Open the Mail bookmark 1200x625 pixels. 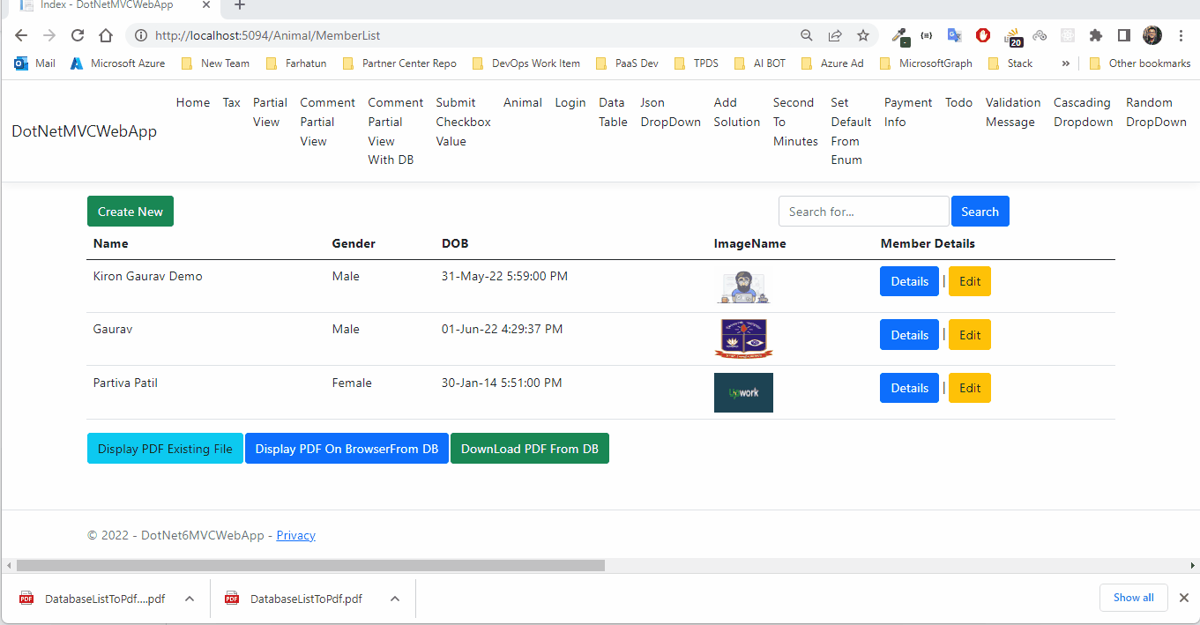pyautogui.click(x=35, y=63)
